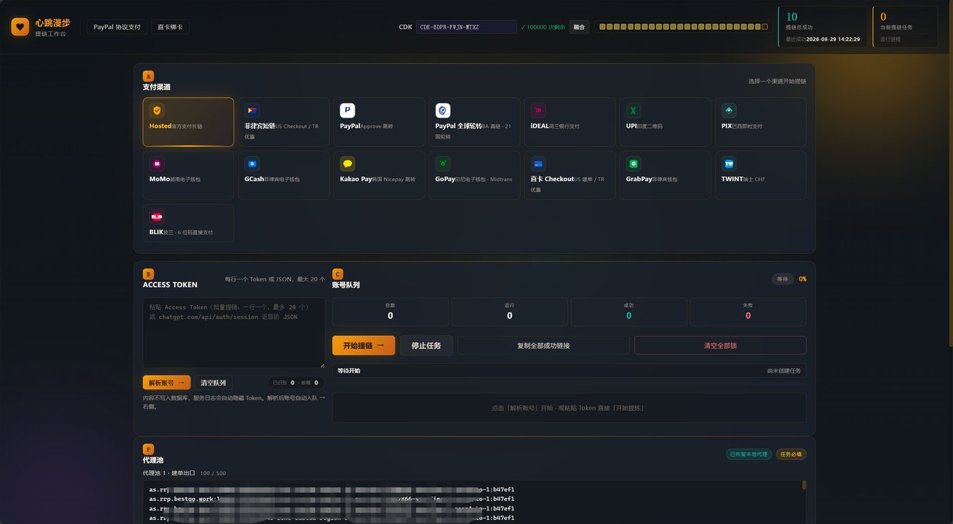953x524 pixels.
Task: Select the GoPay channel icon
Action: [443, 163]
